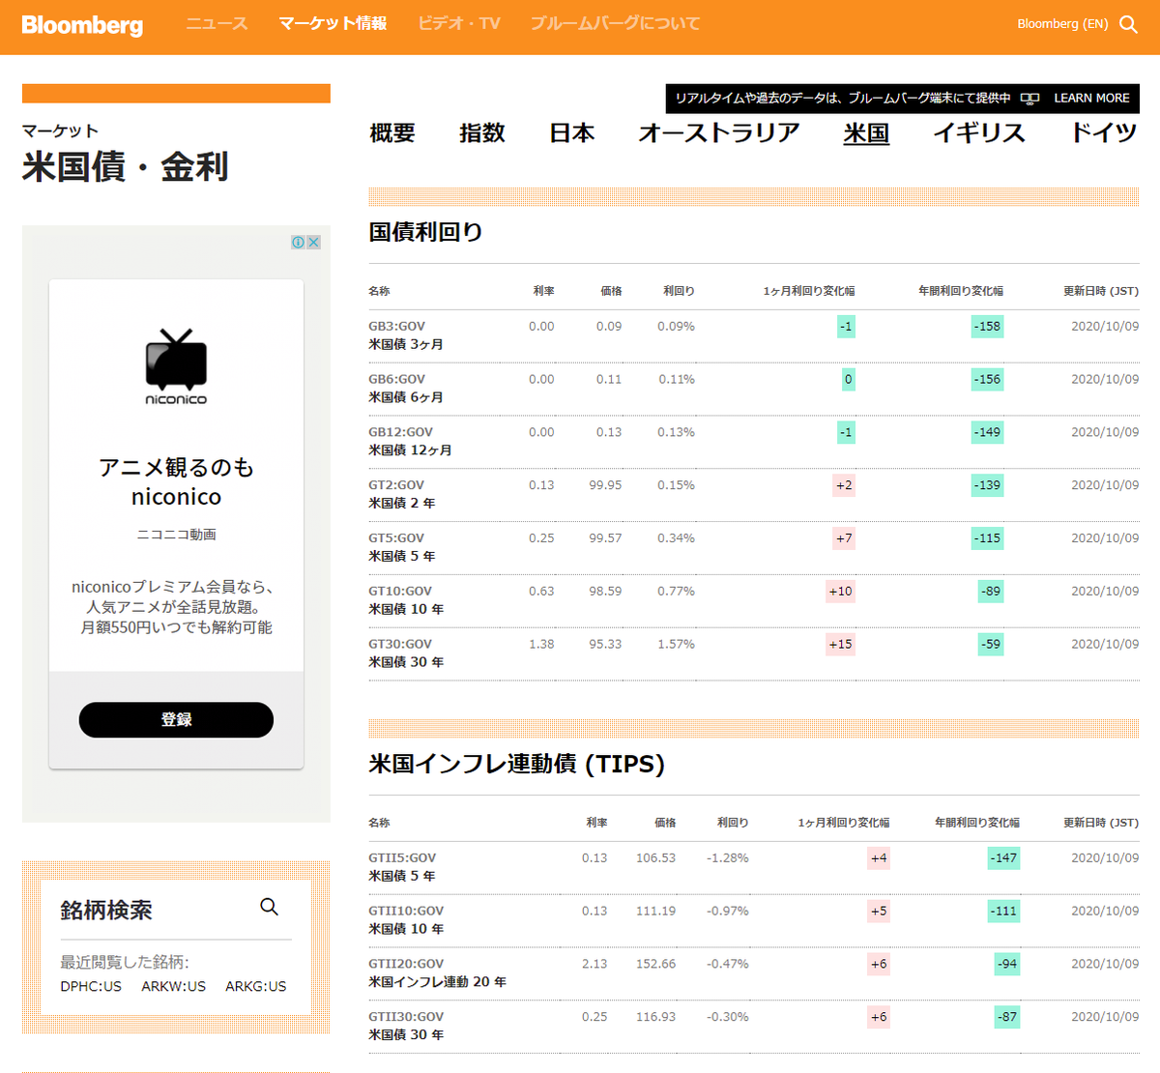The height and width of the screenshot is (1073, 1160).
Task: Open GT10:GOV 米国債 10年 row
Action: 754,601
